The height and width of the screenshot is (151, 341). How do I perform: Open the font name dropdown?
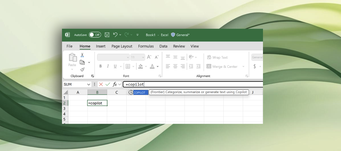127,57
